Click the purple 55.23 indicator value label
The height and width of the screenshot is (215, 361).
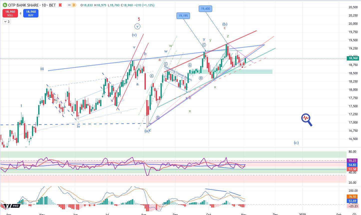tap(352, 160)
